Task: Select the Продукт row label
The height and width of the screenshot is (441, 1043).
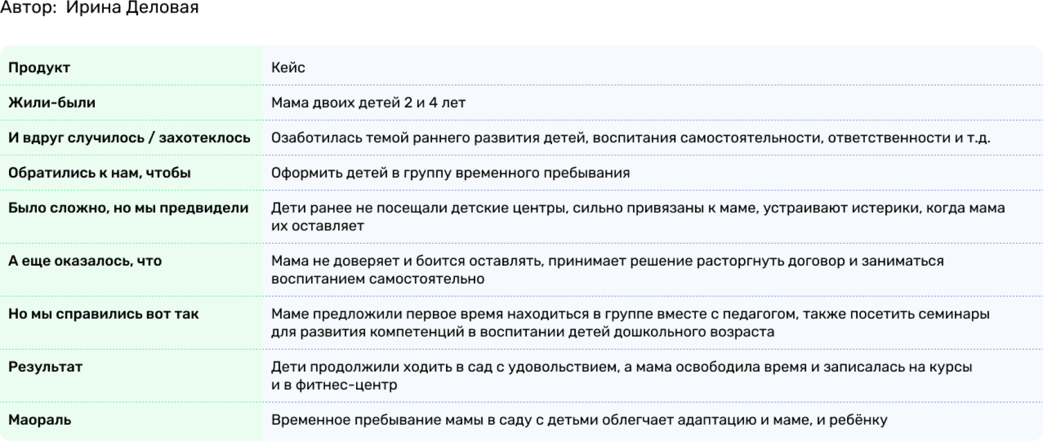Action: 39,68
